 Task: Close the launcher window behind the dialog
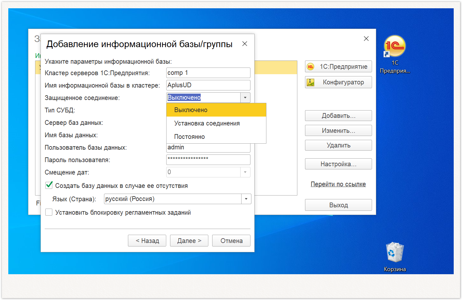366,39
